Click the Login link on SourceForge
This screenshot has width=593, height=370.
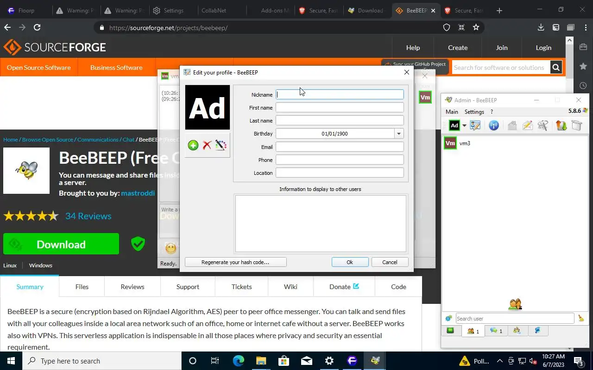point(543,48)
